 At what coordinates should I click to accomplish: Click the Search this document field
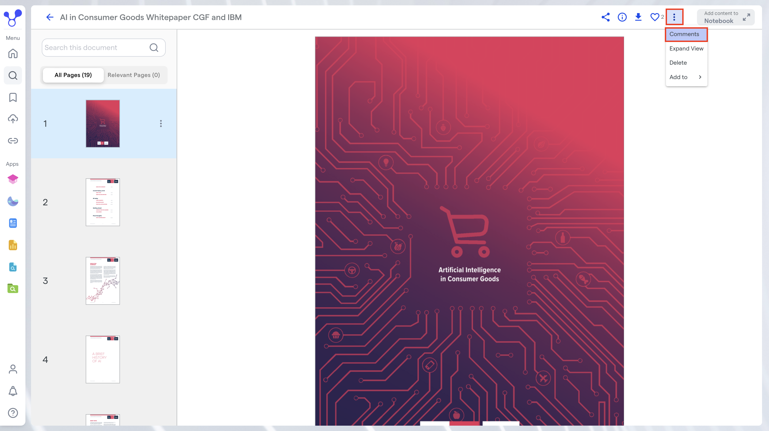tap(104, 48)
